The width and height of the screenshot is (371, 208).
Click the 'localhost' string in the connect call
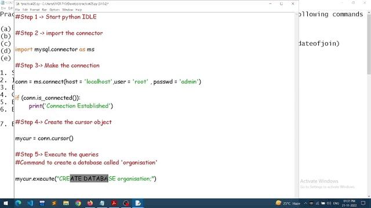pyautogui.click(x=98, y=81)
